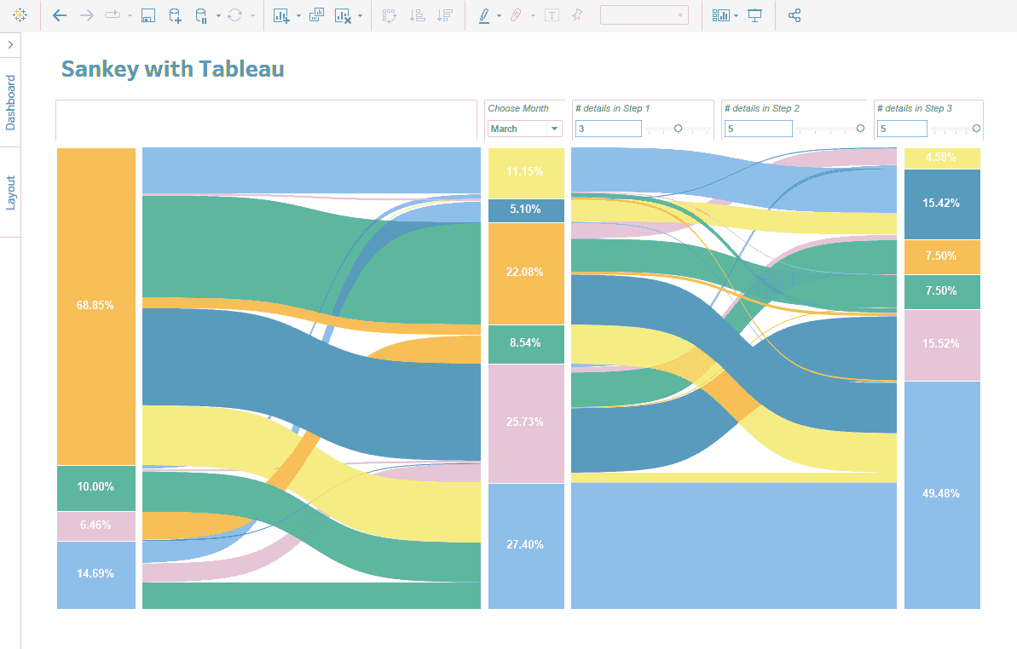The image size is (1017, 649).
Task: Undo the last action with back arrow
Action: [60, 15]
